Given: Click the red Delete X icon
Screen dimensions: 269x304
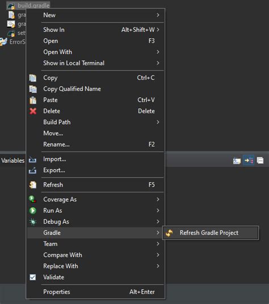Looking at the screenshot, I should click(x=33, y=111).
